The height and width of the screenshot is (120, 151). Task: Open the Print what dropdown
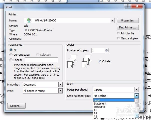[x=60, y=85]
